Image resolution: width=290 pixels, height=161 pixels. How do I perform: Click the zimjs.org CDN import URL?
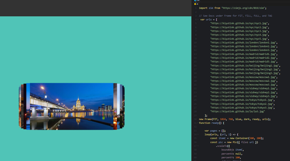point(244,8)
